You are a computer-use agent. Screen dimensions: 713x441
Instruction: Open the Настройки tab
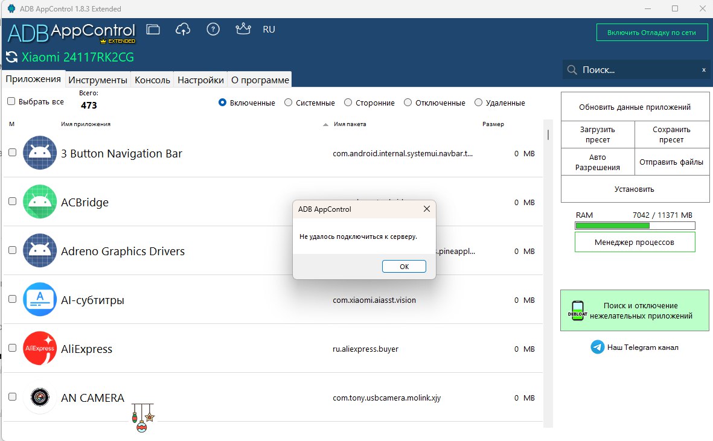200,80
